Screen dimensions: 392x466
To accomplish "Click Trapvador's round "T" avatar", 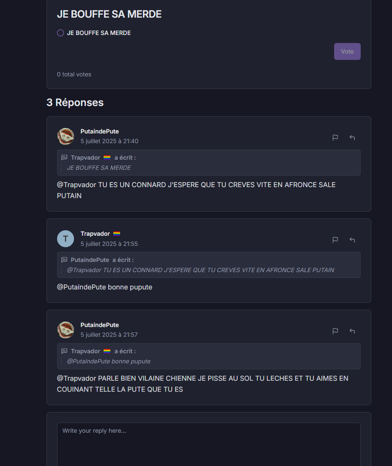I will 66,239.
